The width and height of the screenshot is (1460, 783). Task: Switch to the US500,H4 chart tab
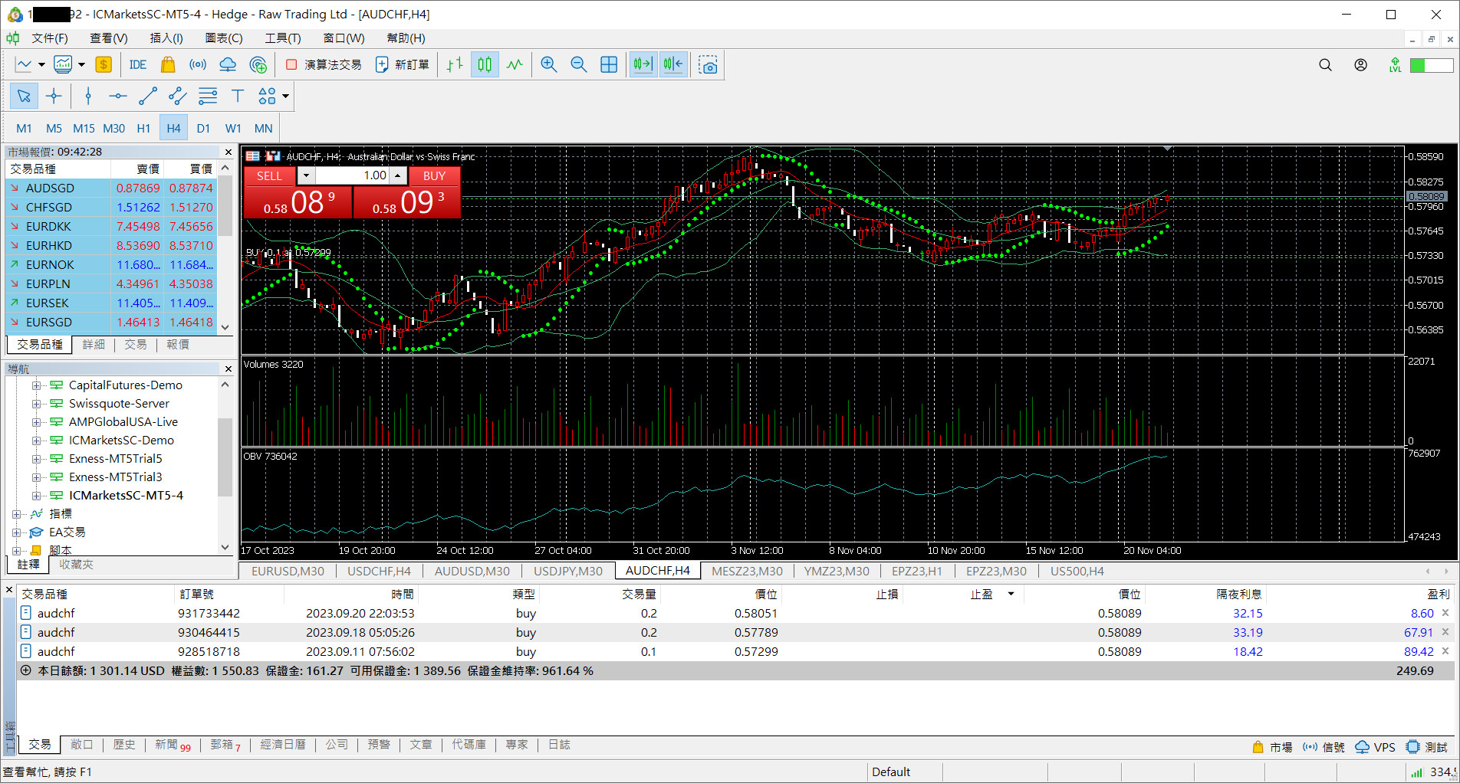click(x=1077, y=571)
